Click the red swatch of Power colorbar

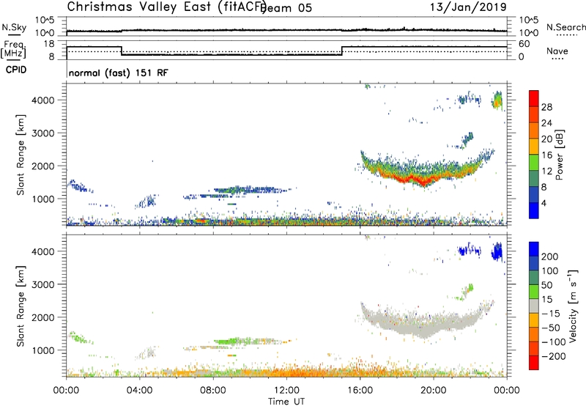534,99
